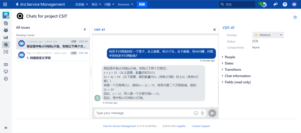Viewport: 301px width, 133px height.
Task: Expand the Transitions section
Action: click(231, 70)
